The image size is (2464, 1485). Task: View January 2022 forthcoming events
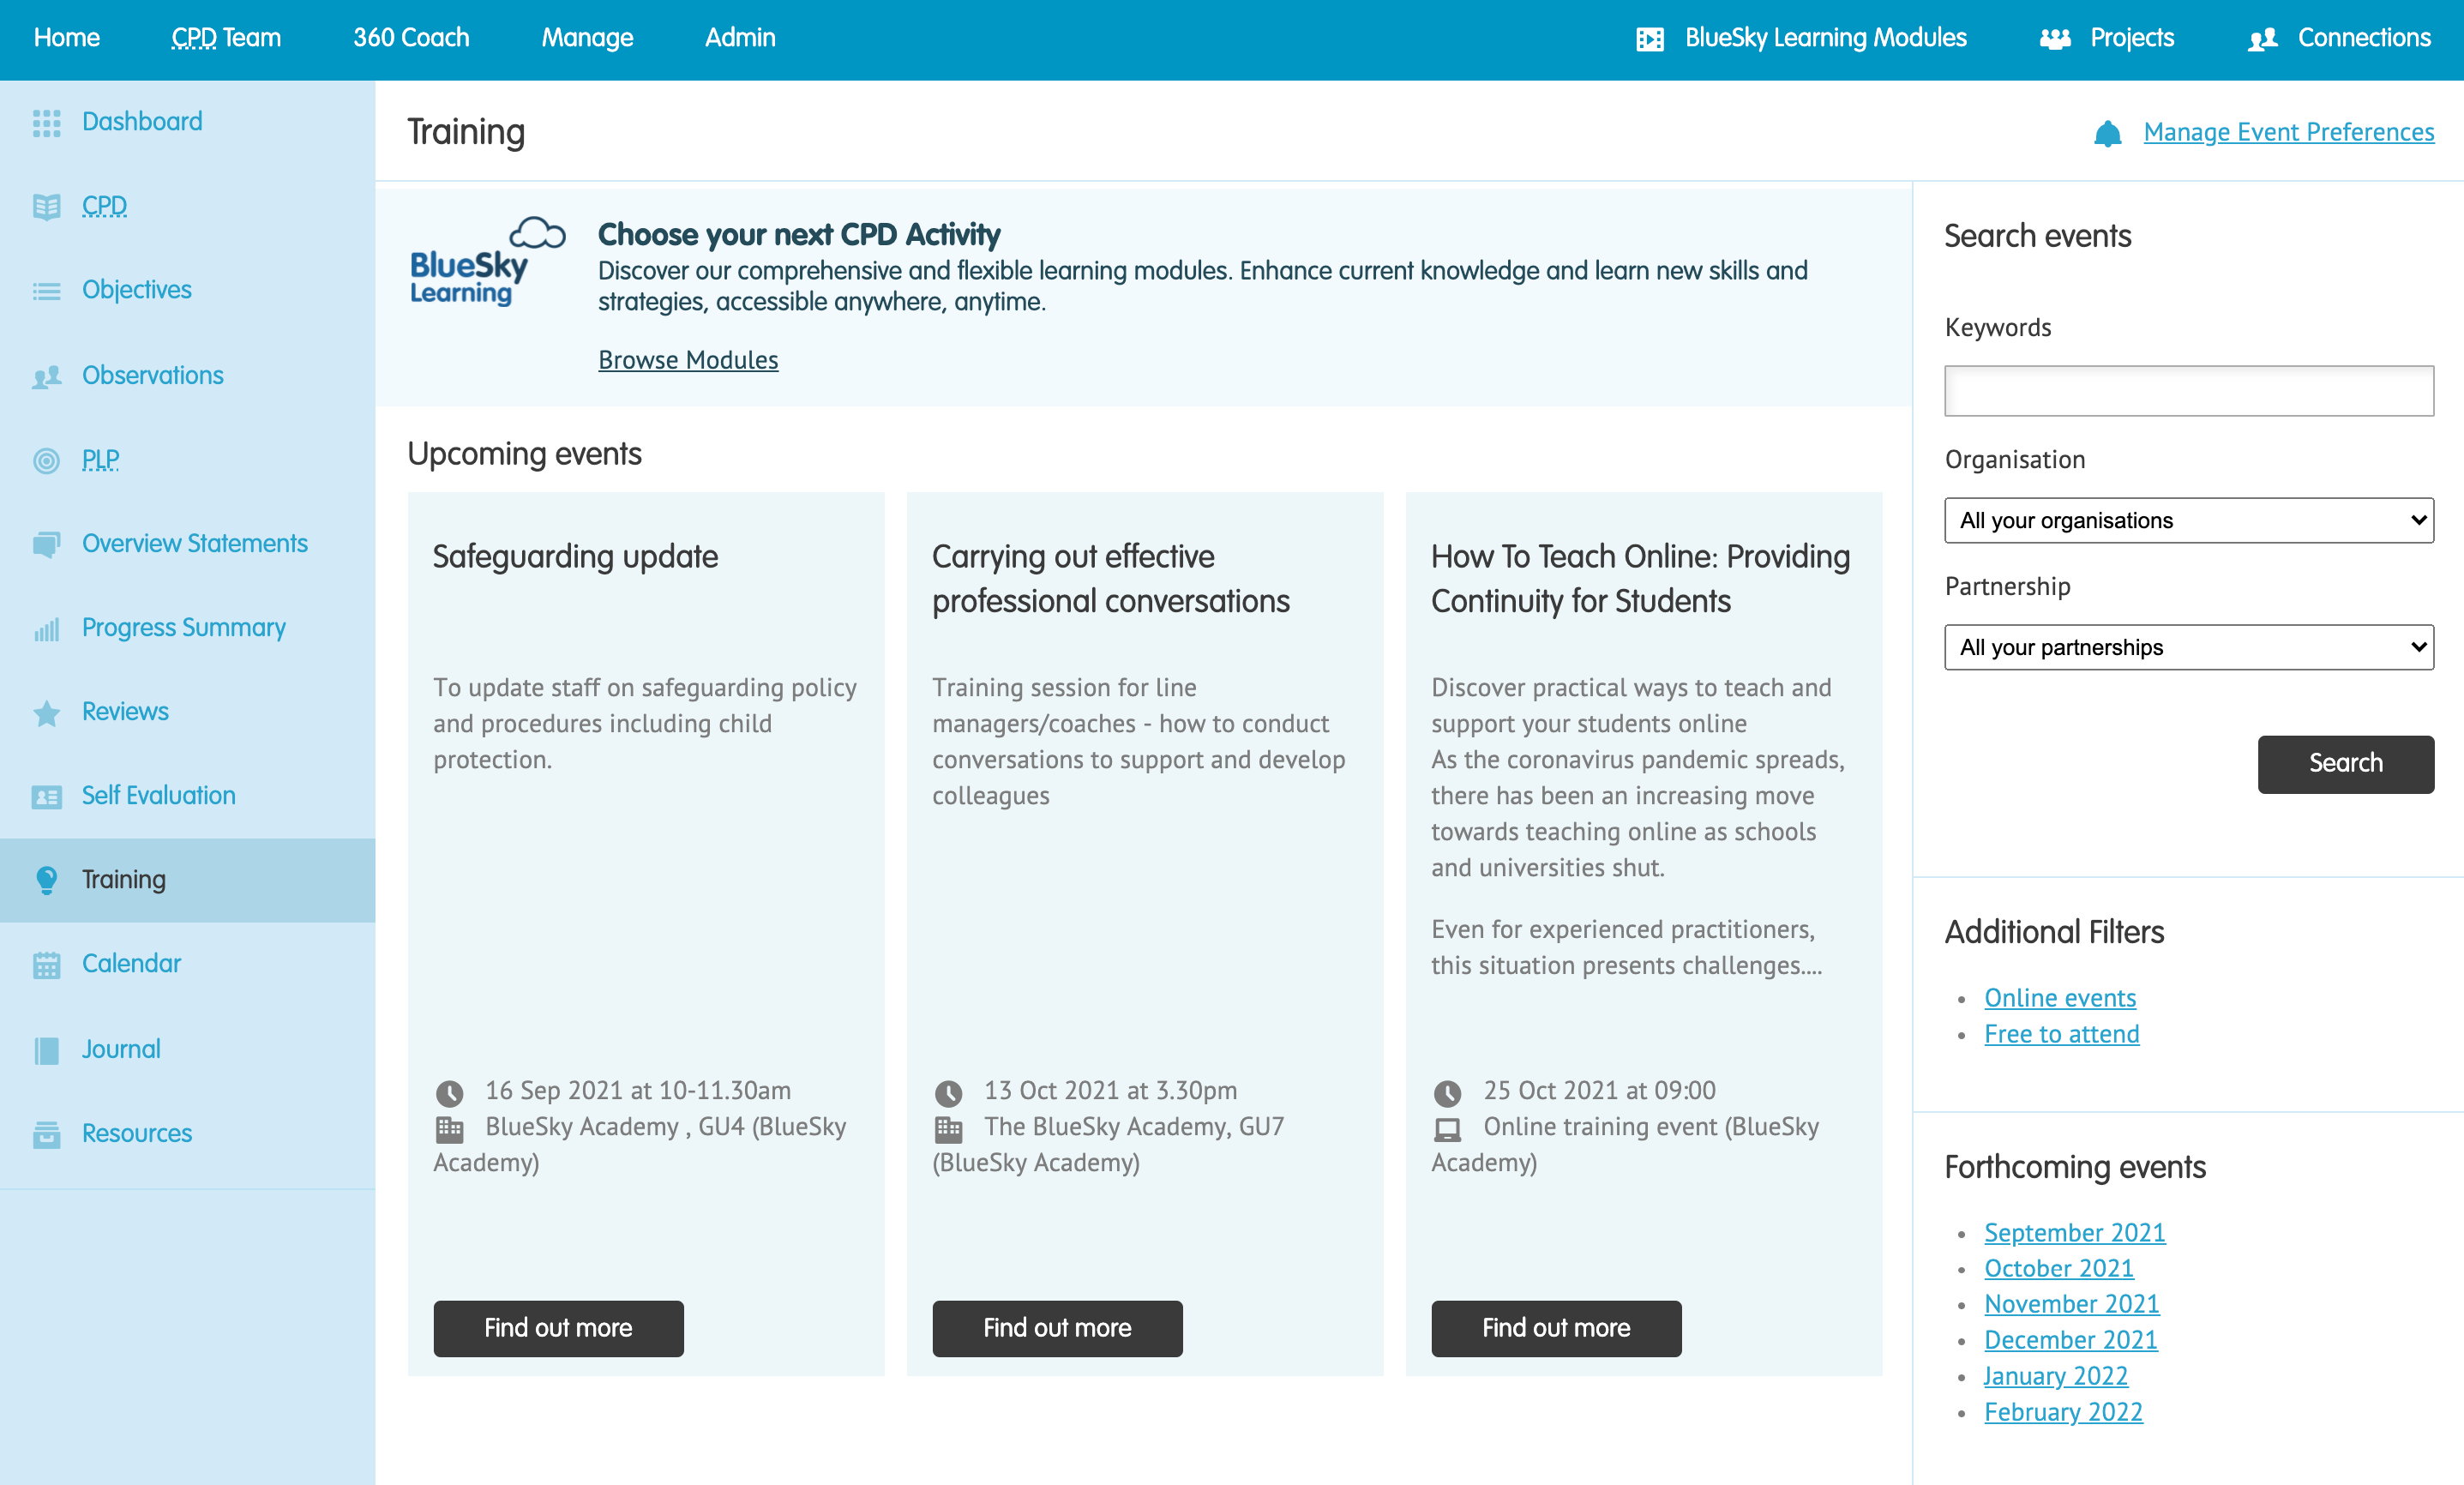[2056, 1376]
